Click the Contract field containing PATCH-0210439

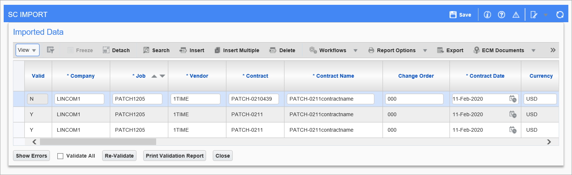254,99
